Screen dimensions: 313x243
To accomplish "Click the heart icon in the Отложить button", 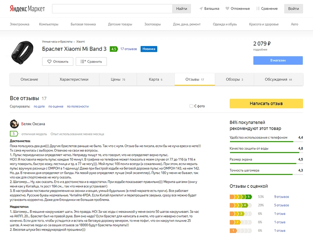I will 49,61.
